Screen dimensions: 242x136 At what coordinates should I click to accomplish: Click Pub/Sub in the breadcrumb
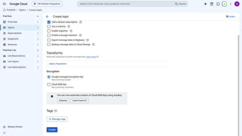click(x=11, y=10)
